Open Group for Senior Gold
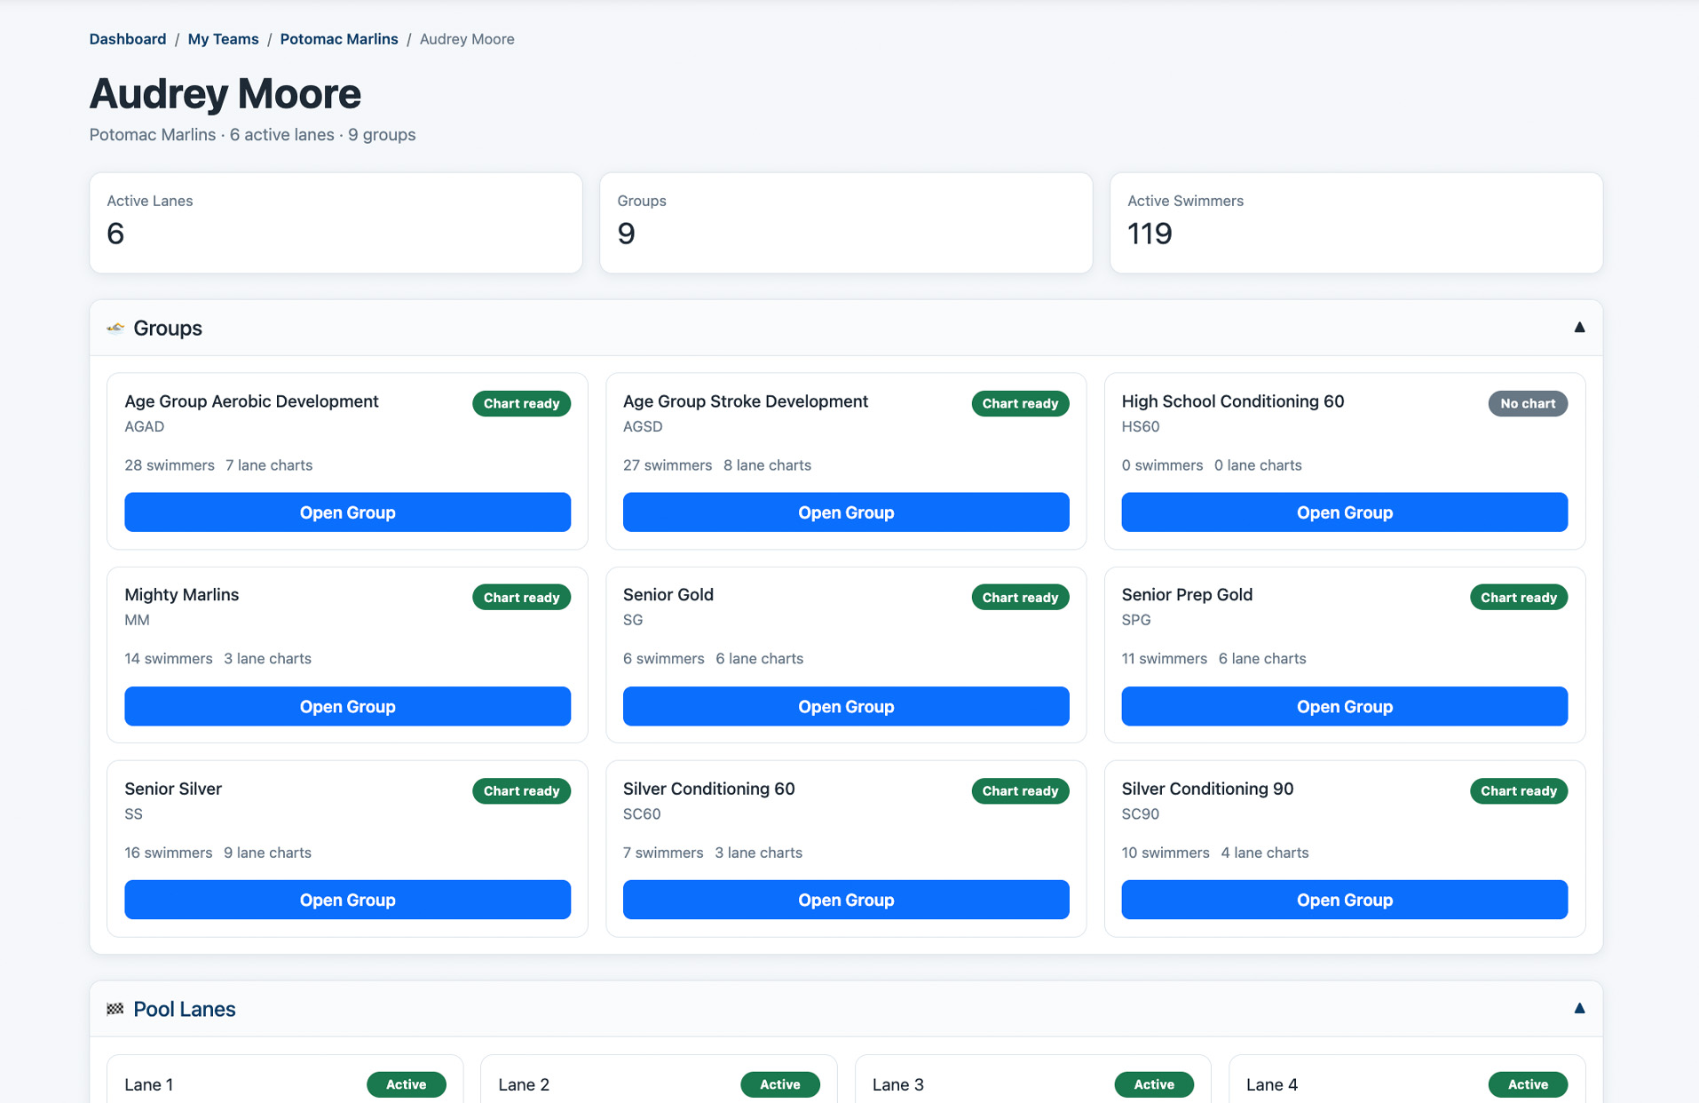The height and width of the screenshot is (1103, 1699). point(846,706)
